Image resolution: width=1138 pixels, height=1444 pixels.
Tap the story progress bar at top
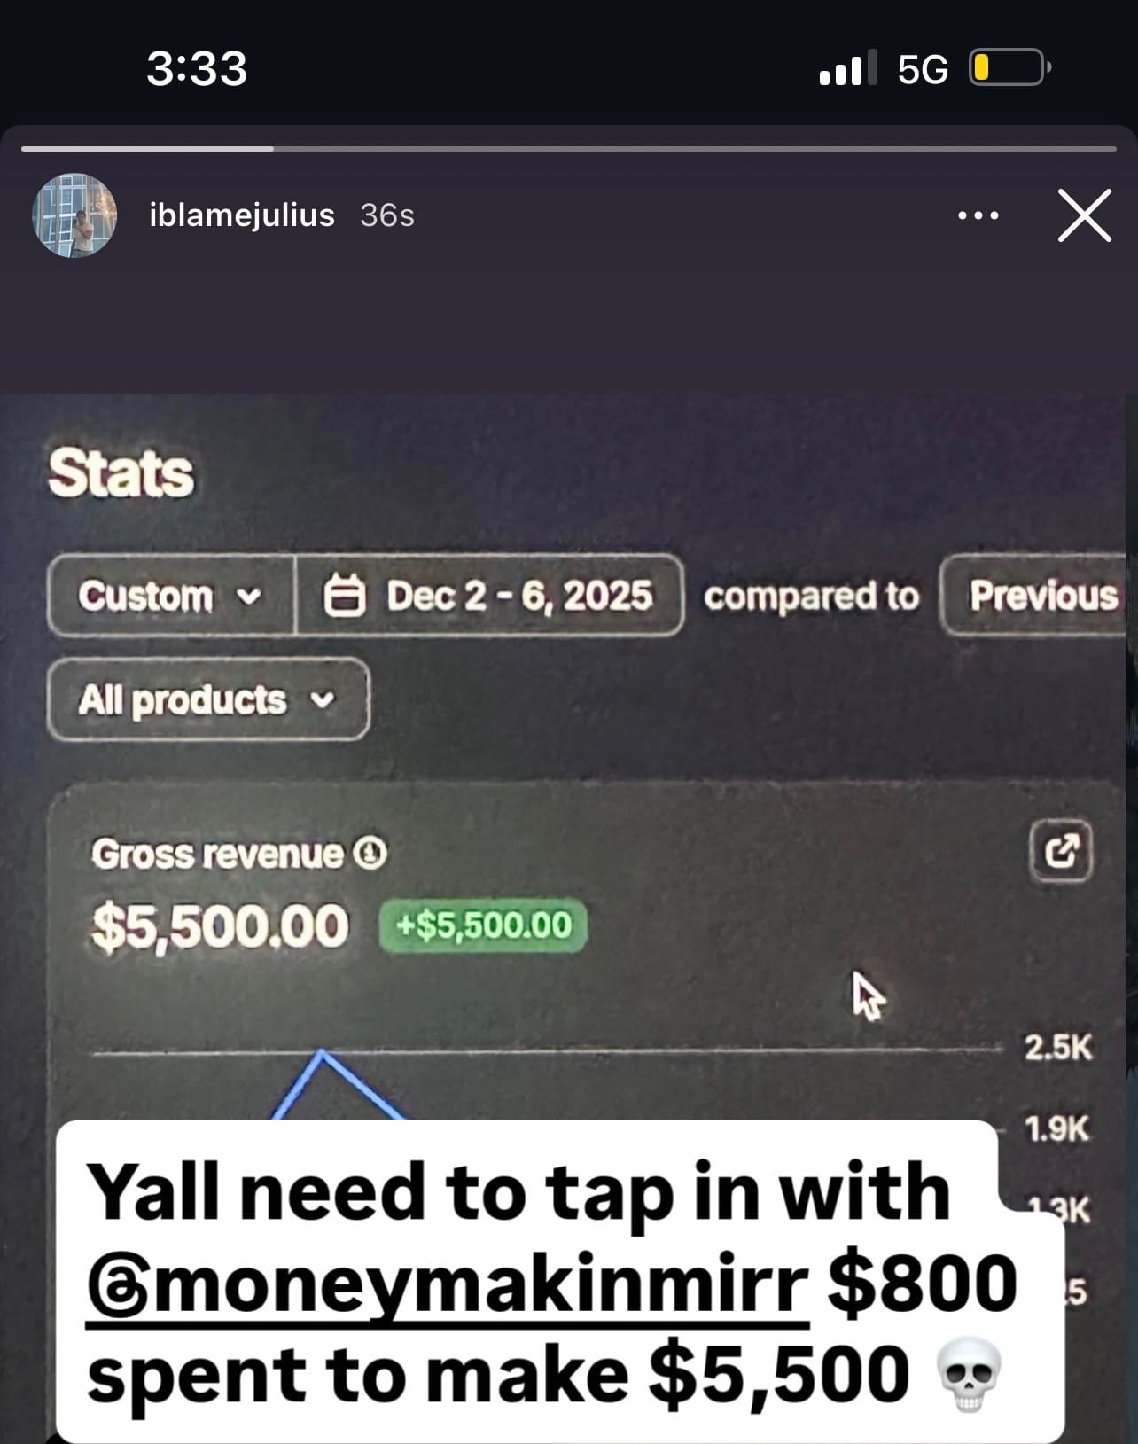568,149
